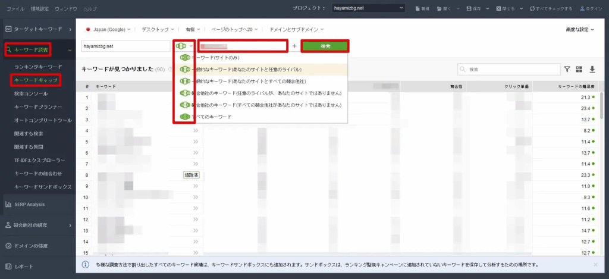Click the download export icon
The image size is (609, 279).
click(x=591, y=70)
